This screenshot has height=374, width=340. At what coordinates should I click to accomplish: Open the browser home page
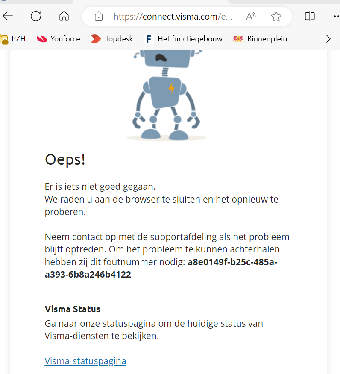click(64, 17)
